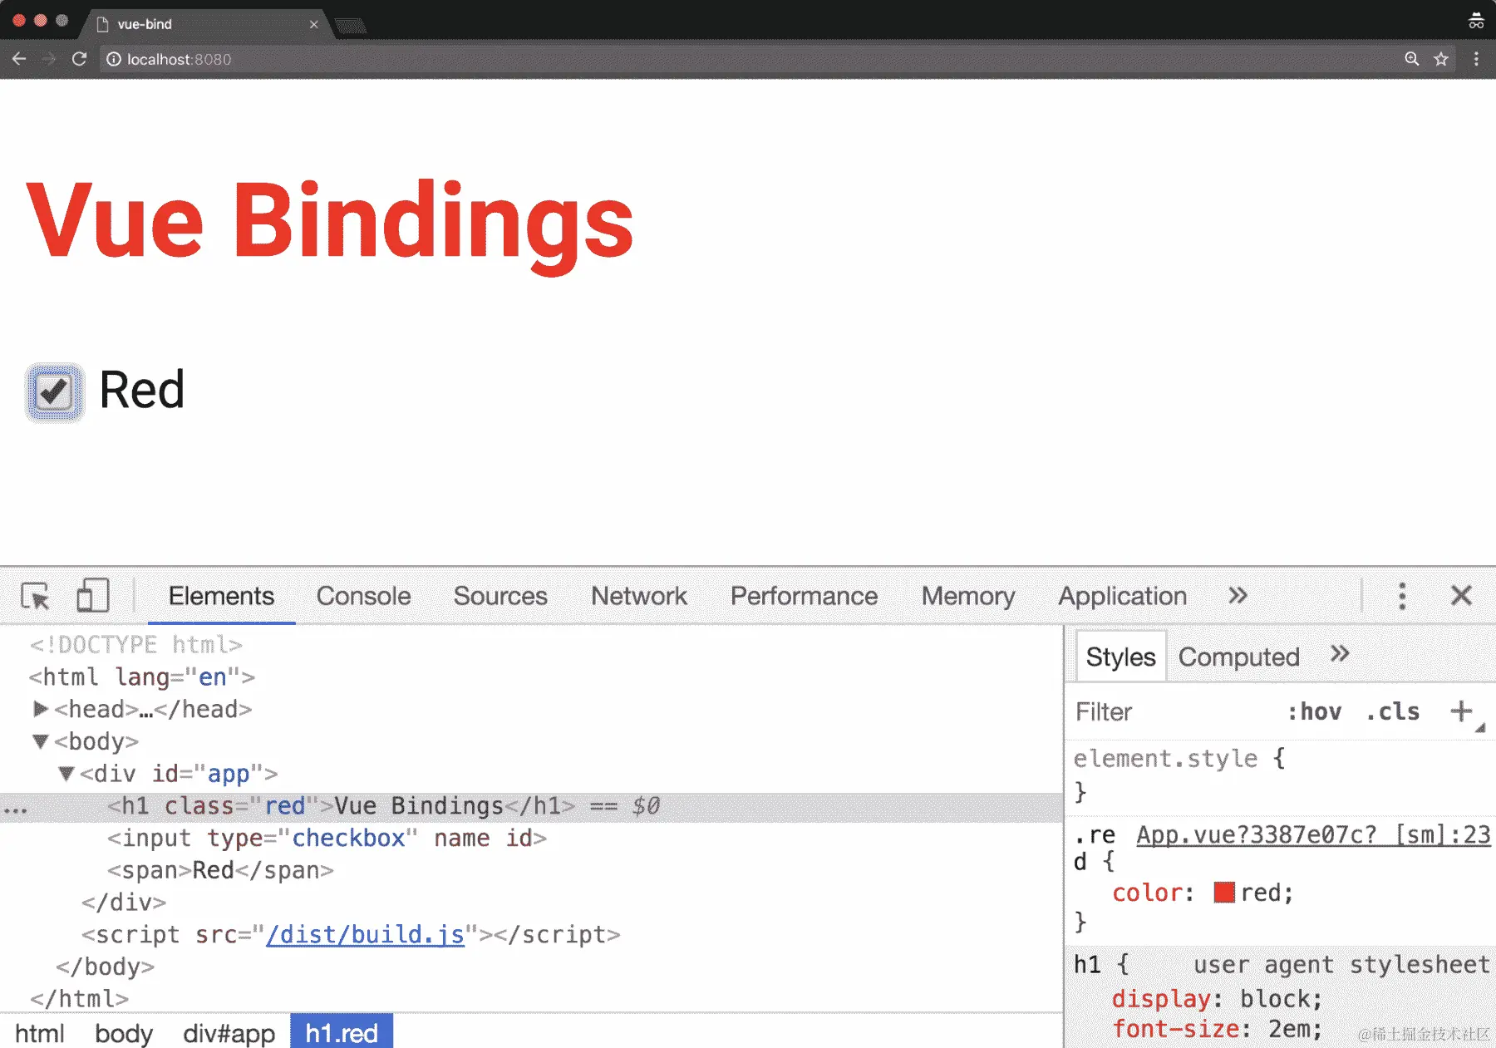Image resolution: width=1496 pixels, height=1048 pixels.
Task: Click the closing </body> tag row
Action: click(x=532, y=967)
